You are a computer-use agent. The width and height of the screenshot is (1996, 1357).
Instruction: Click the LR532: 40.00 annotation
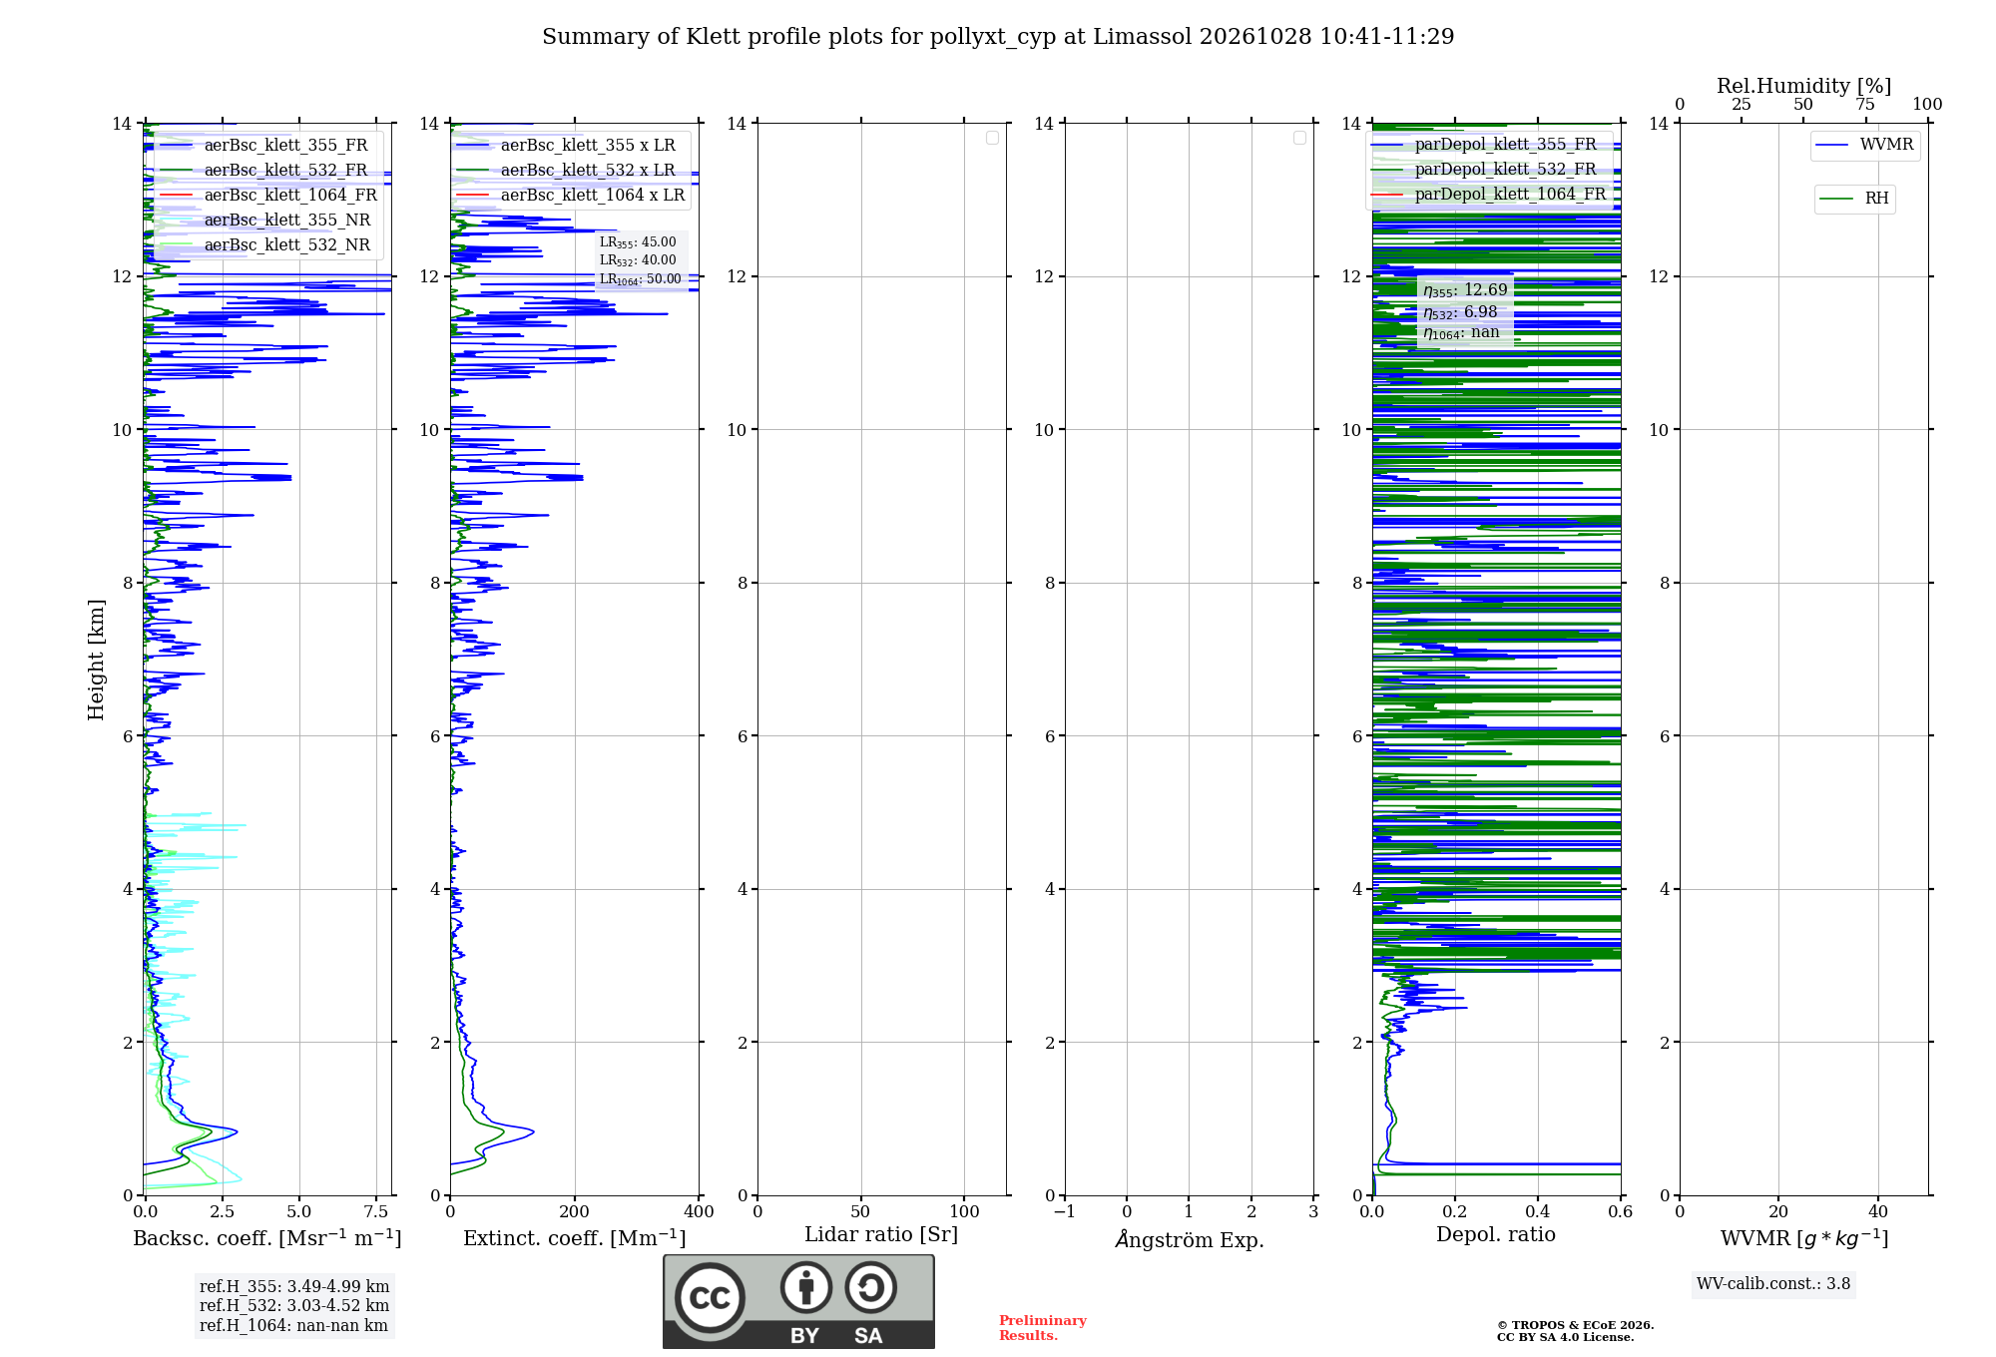(638, 260)
